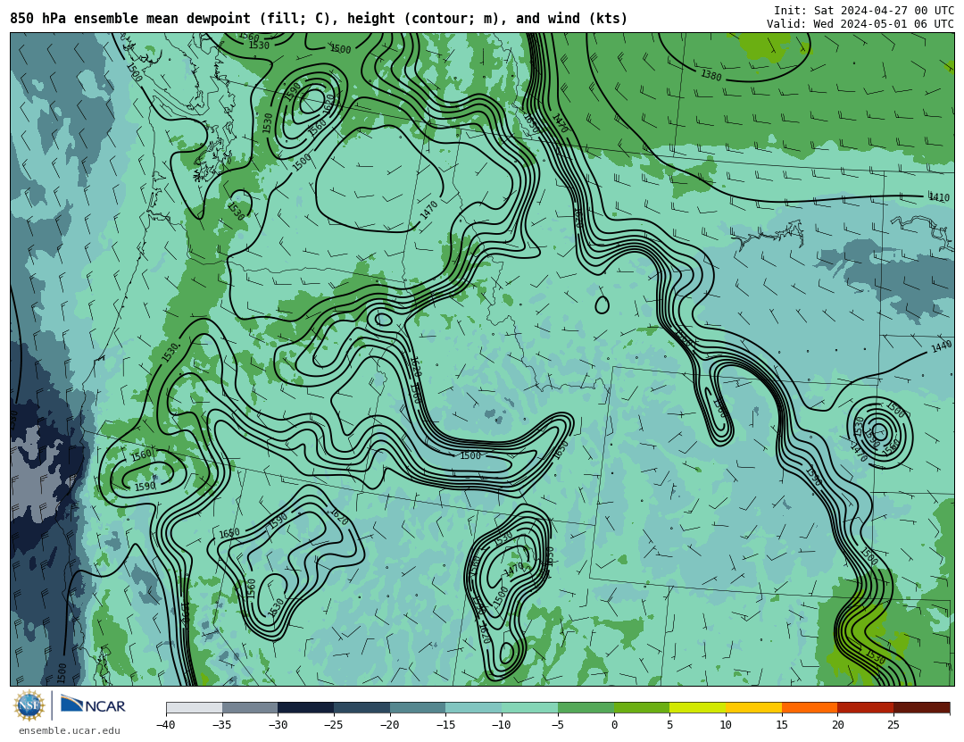
Task: Pick the slate -25 to -20 colorbar swatch
Action: pyautogui.click(x=362, y=707)
